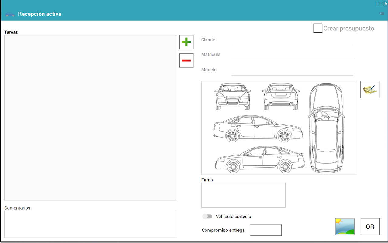Tap the upper side-profile car diagram
Image resolution: width=388 pixels, height=243 pixels.
tap(258, 129)
